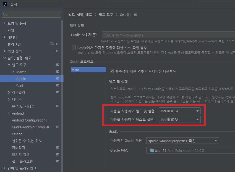Expand the 컴파일러 tree node
235x172 pixels.
point(9,92)
